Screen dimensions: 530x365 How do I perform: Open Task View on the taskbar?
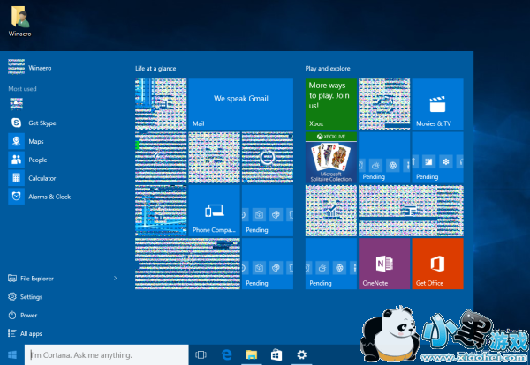click(201, 354)
